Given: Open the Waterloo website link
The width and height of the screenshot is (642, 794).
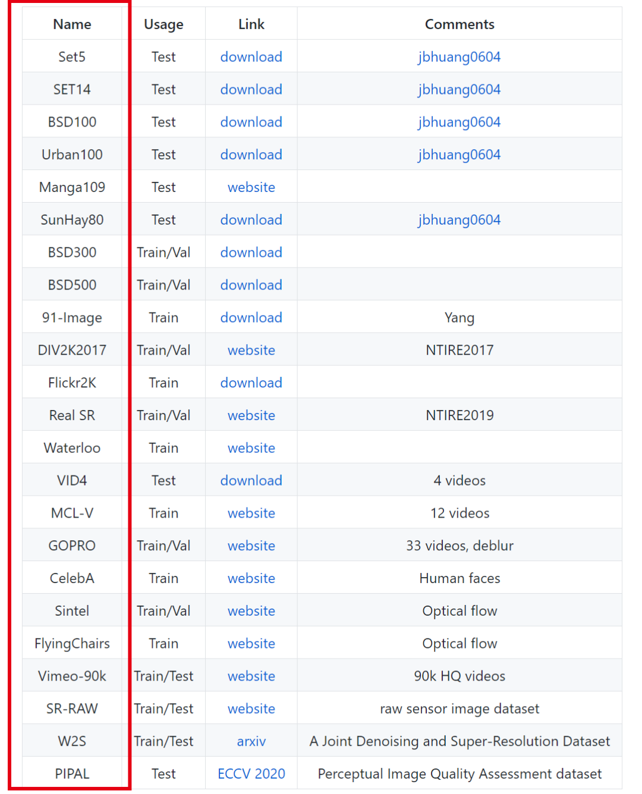Looking at the screenshot, I should click(x=251, y=448).
